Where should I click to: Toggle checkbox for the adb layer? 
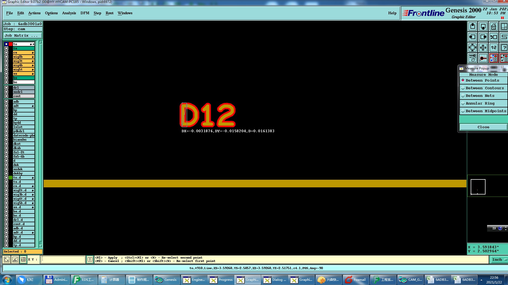coord(6,102)
